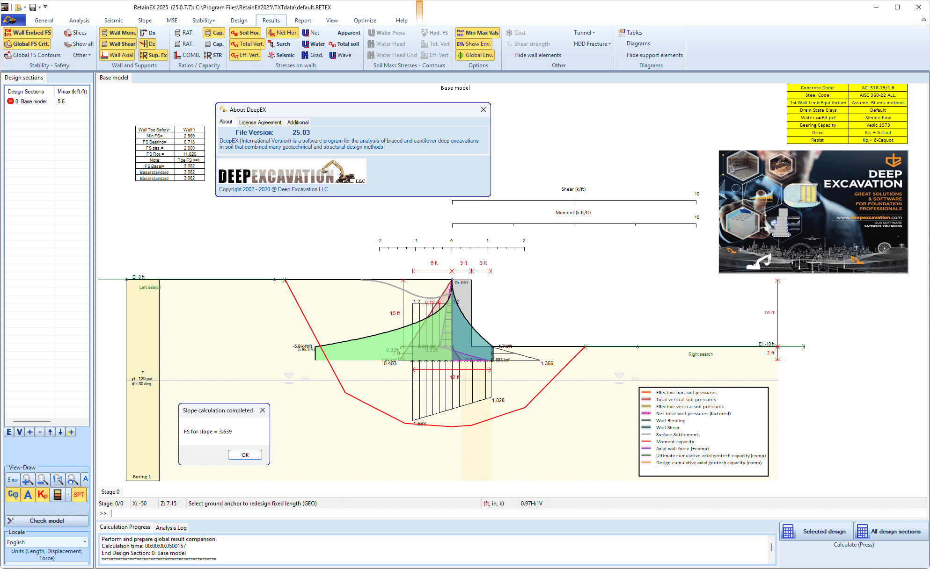Toggle the Show Env. option
Screen dimensions: 930x569
pyautogui.click(x=474, y=44)
